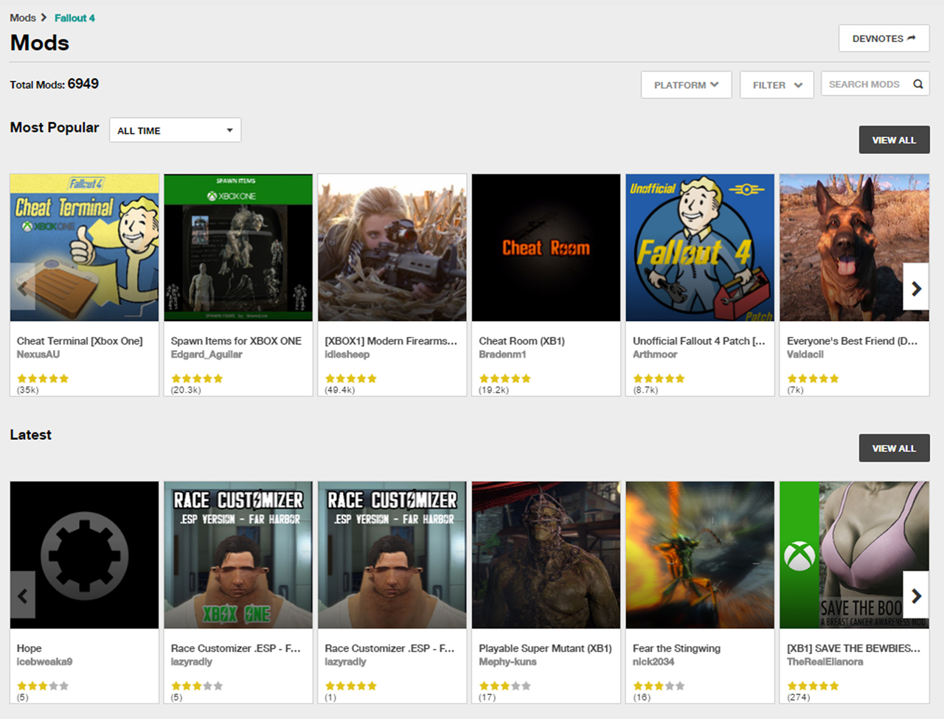Image resolution: width=944 pixels, height=719 pixels.
Task: Click the Hope mod title
Action: [x=29, y=648]
